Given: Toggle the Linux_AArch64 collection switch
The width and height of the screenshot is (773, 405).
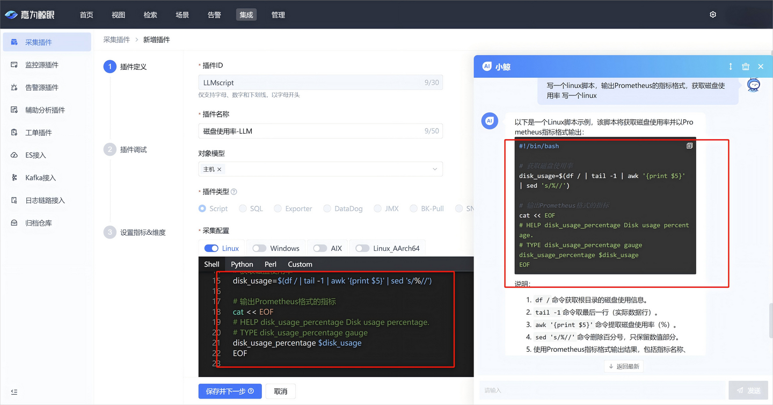Looking at the screenshot, I should pyautogui.click(x=362, y=248).
